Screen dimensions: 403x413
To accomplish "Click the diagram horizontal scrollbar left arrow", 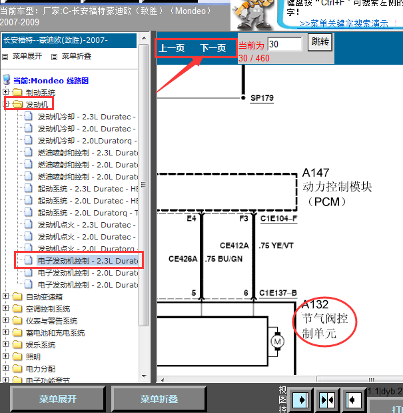I will 163,380.
